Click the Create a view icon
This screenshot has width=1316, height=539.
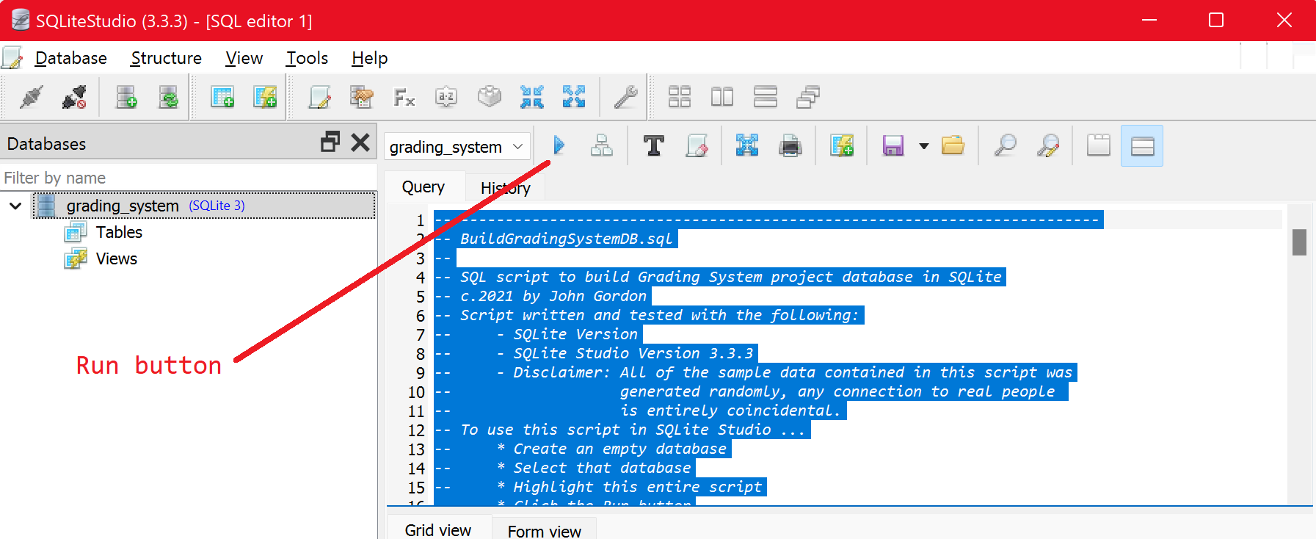coord(264,97)
